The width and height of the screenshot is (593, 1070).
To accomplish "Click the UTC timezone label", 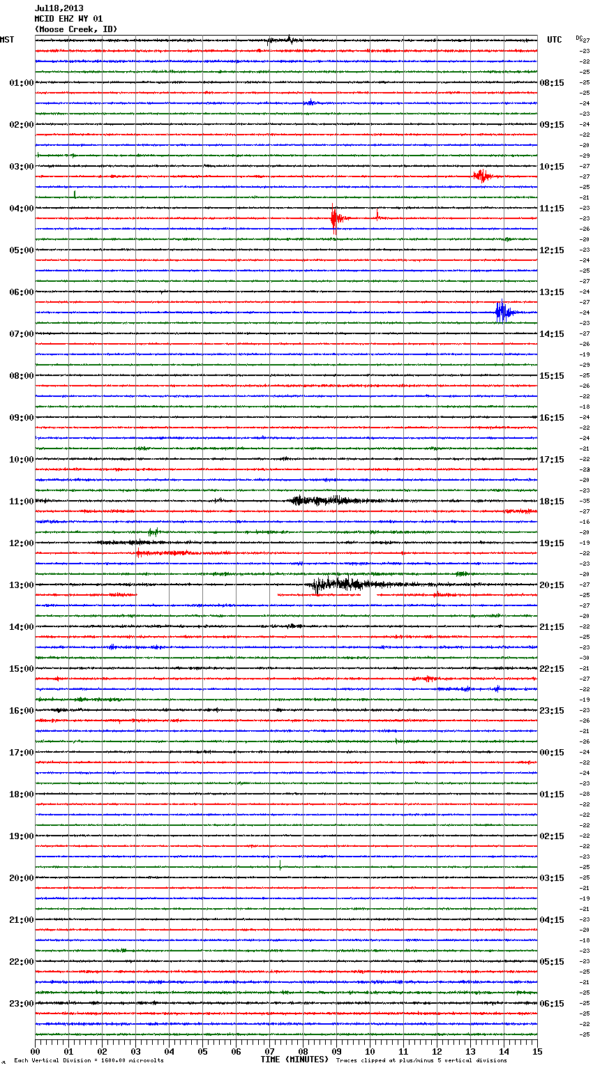I will (555, 40).
